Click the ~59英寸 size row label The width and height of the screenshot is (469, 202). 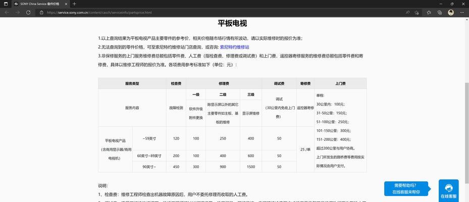click(x=149, y=138)
